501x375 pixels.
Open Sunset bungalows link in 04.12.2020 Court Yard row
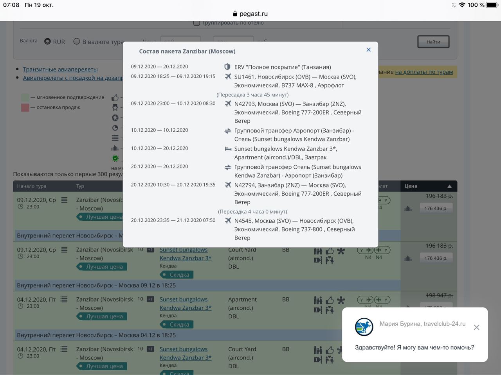click(x=186, y=353)
